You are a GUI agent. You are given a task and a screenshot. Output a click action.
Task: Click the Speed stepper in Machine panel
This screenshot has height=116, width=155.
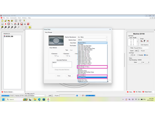138,51
